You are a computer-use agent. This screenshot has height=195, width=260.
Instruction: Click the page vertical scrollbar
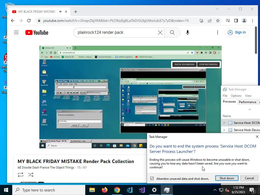tap(256, 40)
